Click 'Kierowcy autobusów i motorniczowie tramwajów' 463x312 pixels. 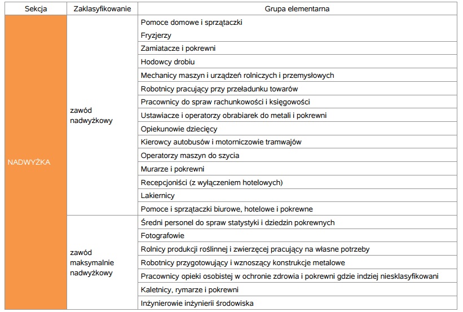[x=297, y=142]
